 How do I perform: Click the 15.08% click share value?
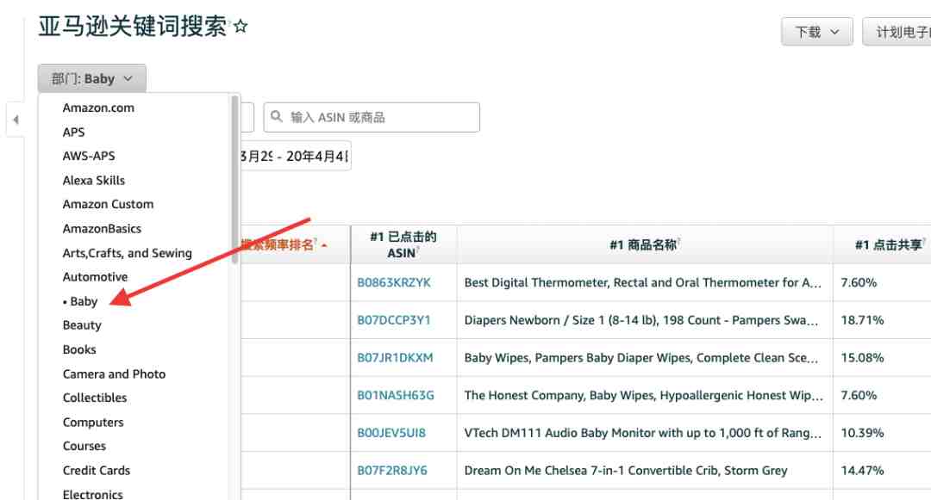862,358
